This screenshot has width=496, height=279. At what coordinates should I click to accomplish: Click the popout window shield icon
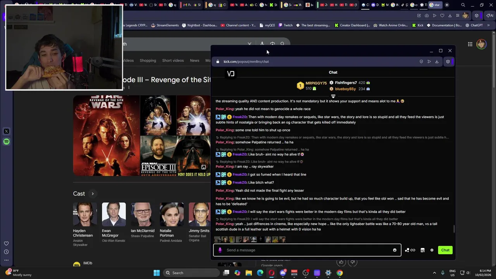click(421, 62)
